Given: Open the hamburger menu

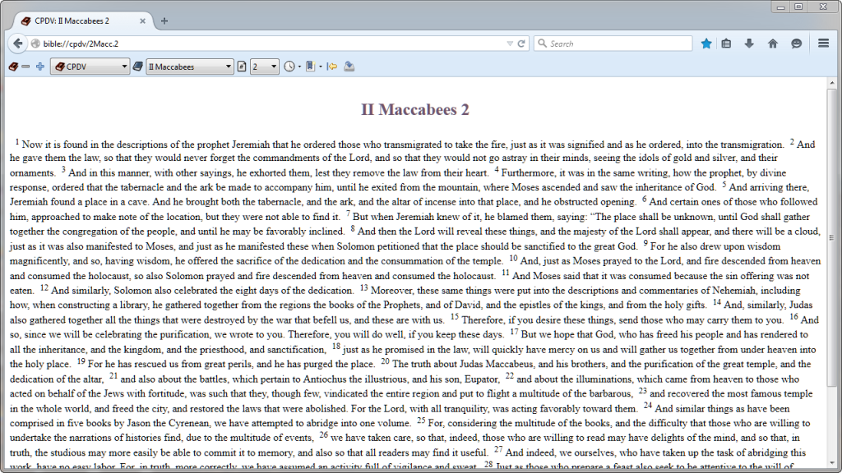Looking at the screenshot, I should [823, 44].
